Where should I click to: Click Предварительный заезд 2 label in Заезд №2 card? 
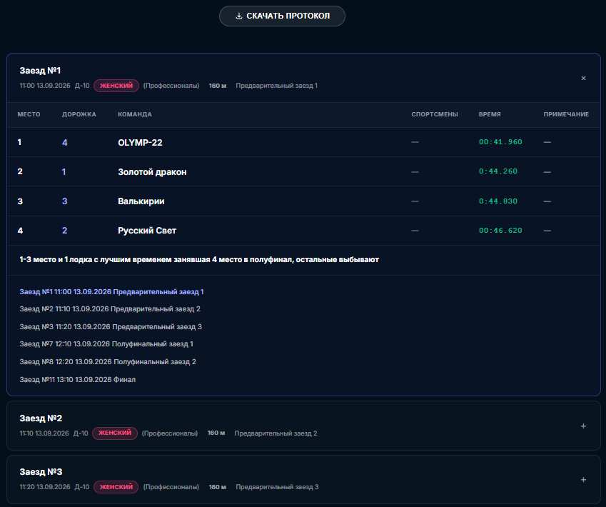pyautogui.click(x=276, y=433)
